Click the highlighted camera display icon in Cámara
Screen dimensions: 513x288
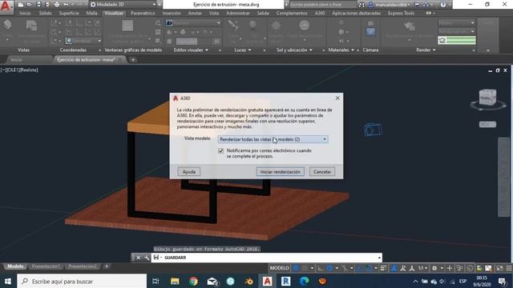370,32
